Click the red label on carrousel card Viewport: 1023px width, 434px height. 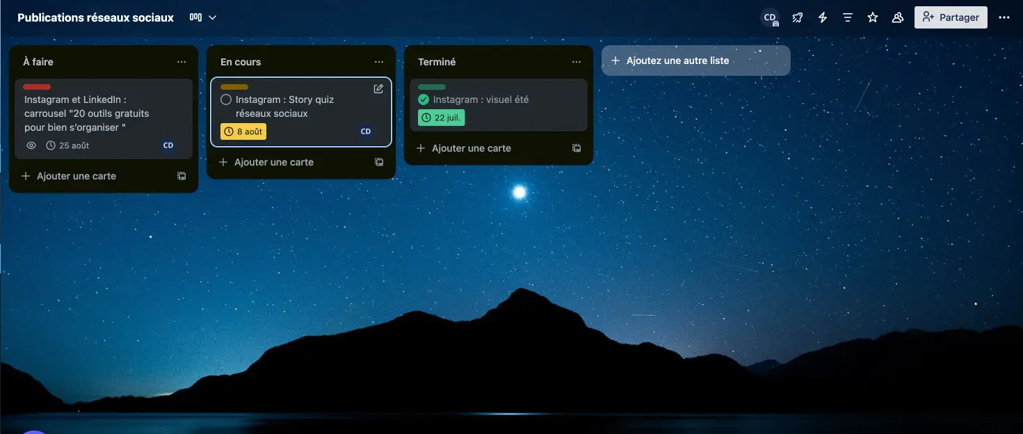coord(37,87)
